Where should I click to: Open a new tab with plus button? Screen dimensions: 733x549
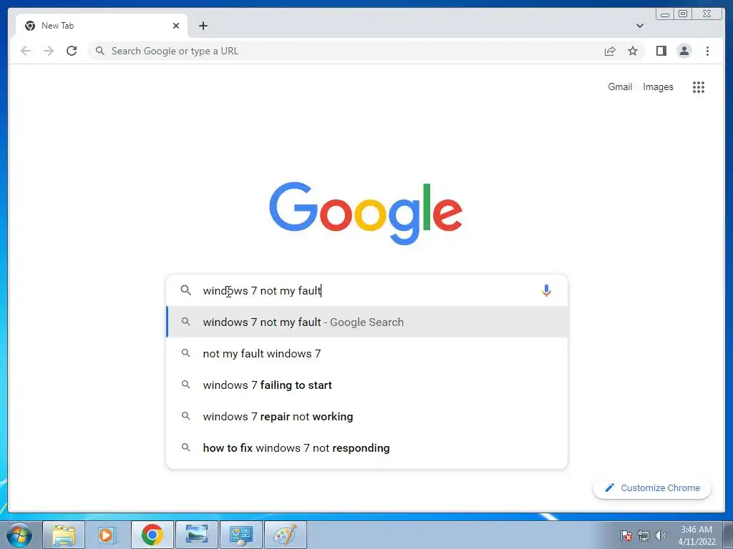203,26
